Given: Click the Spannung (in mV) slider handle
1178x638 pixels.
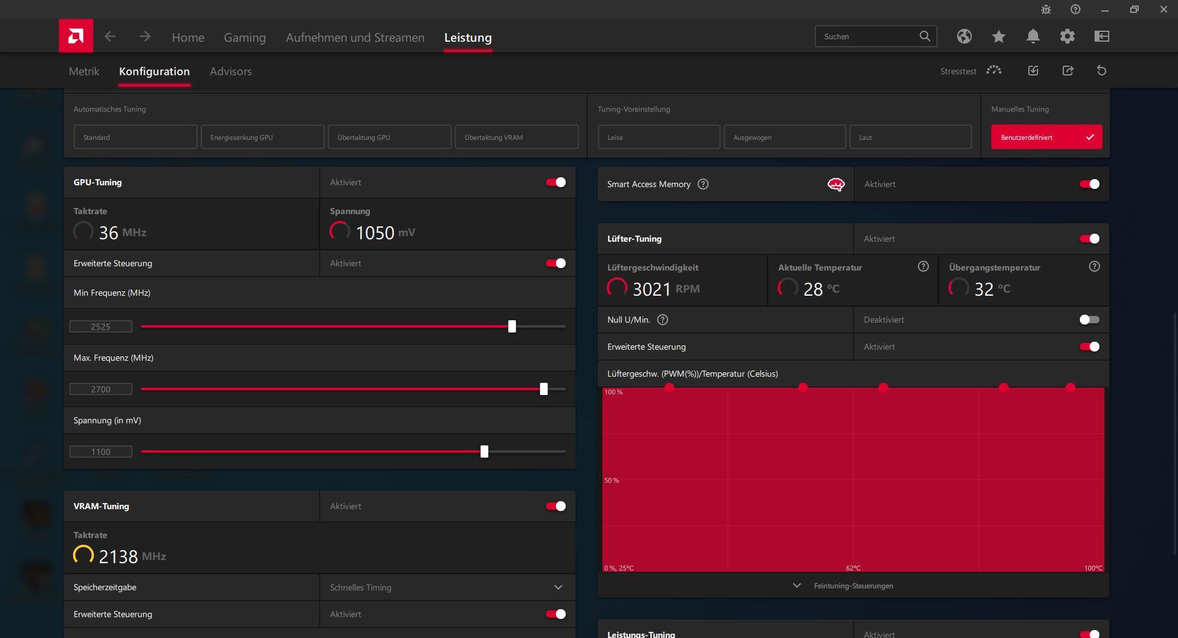Looking at the screenshot, I should click(x=485, y=452).
